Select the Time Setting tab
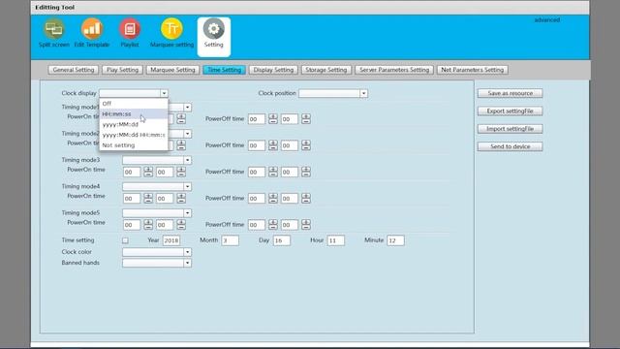This screenshot has height=349, width=620. (x=224, y=70)
